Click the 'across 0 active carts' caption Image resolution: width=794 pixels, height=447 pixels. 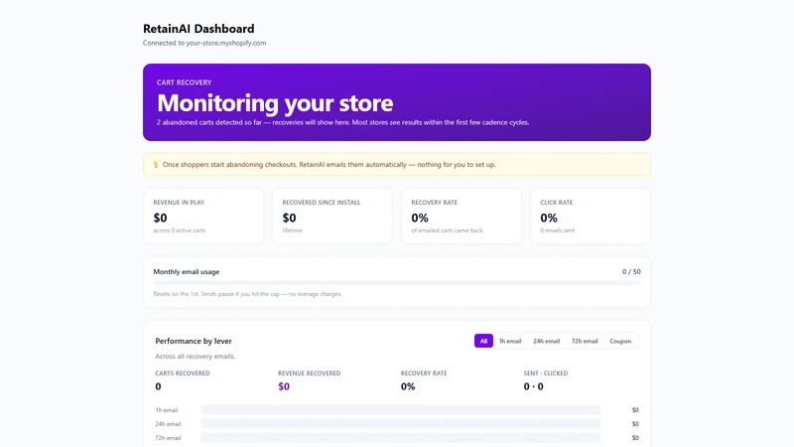pos(180,230)
